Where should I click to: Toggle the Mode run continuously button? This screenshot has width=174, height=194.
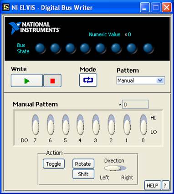pyautogui.click(x=88, y=80)
